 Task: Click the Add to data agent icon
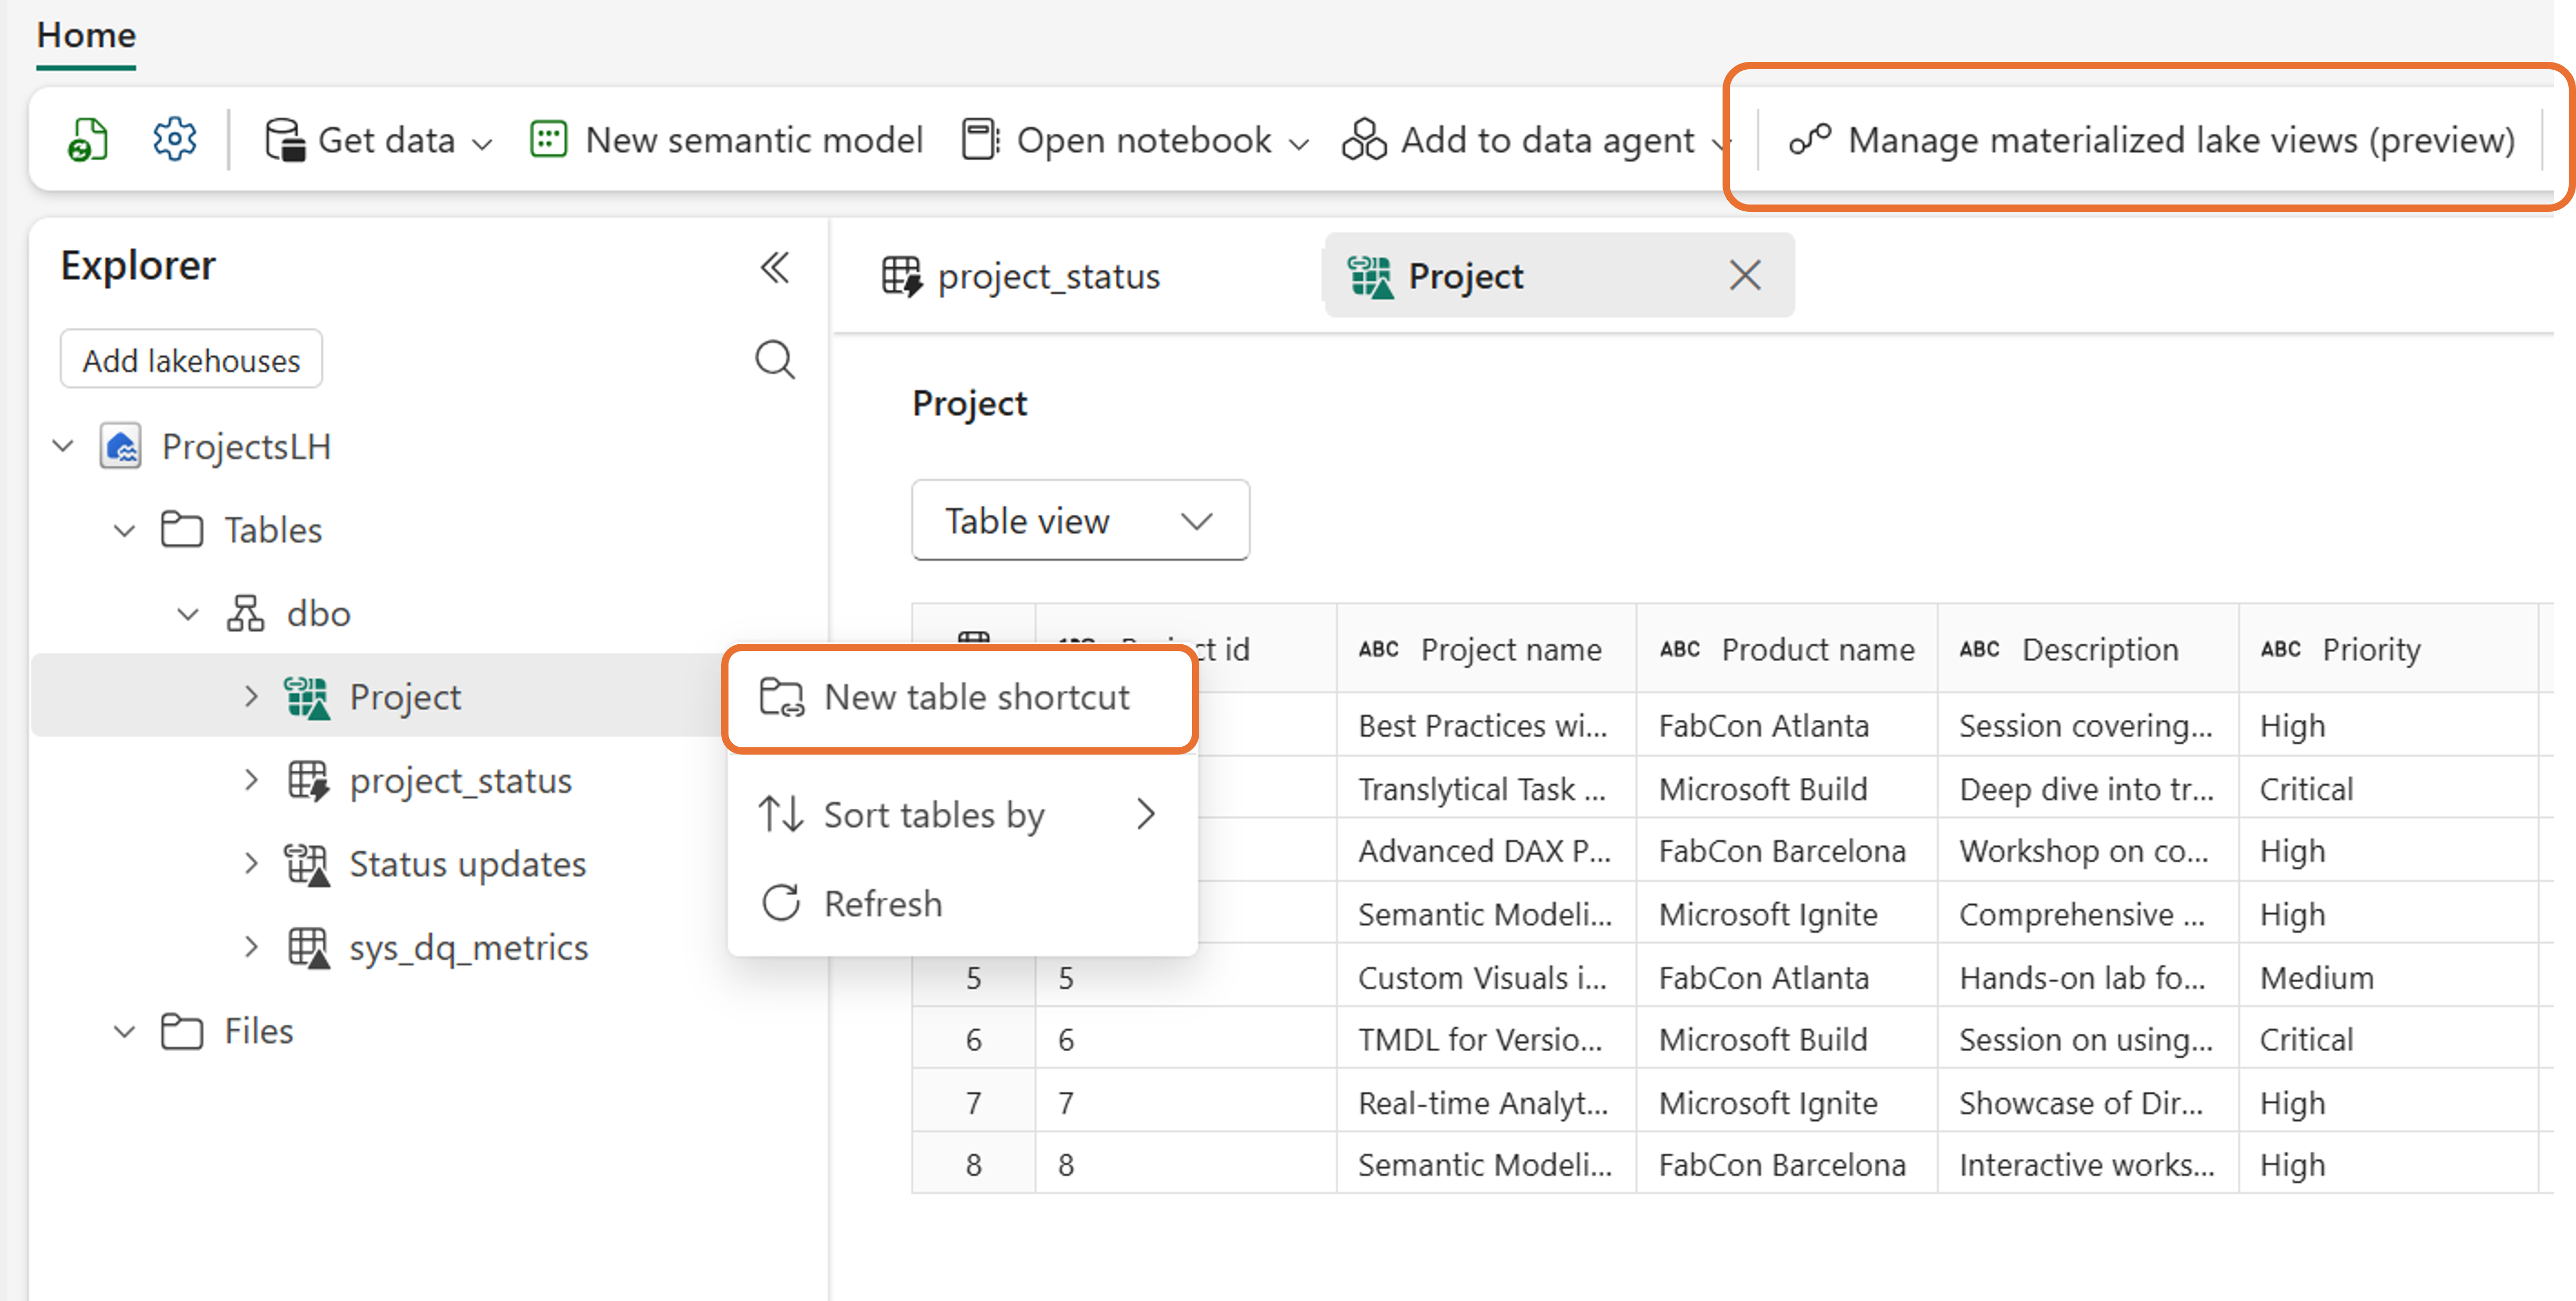click(x=1364, y=139)
